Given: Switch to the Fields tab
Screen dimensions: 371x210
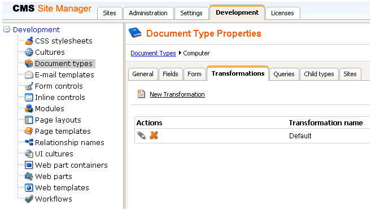Looking at the screenshot, I should tap(171, 74).
